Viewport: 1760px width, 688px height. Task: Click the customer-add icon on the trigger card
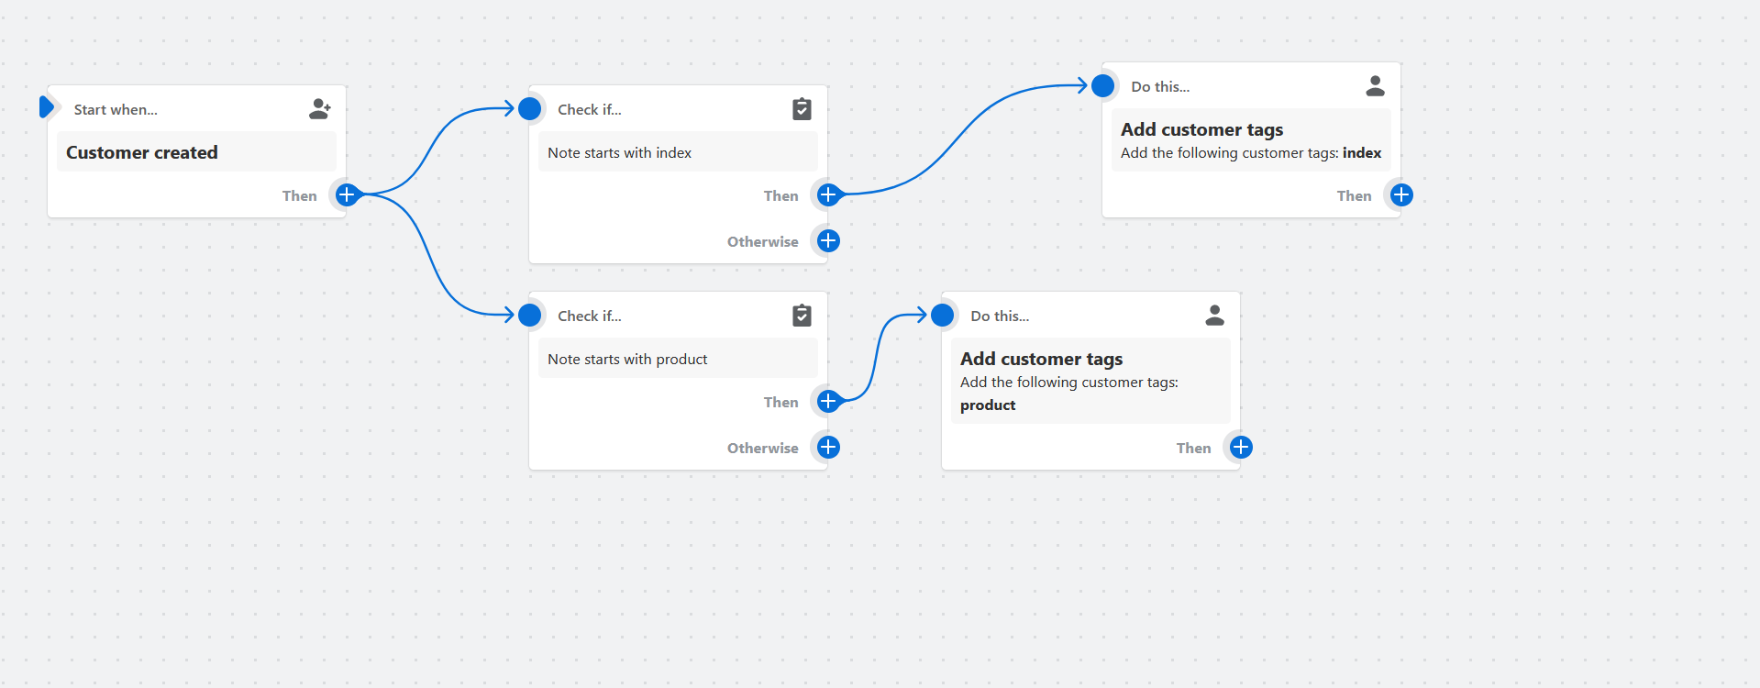point(319,109)
